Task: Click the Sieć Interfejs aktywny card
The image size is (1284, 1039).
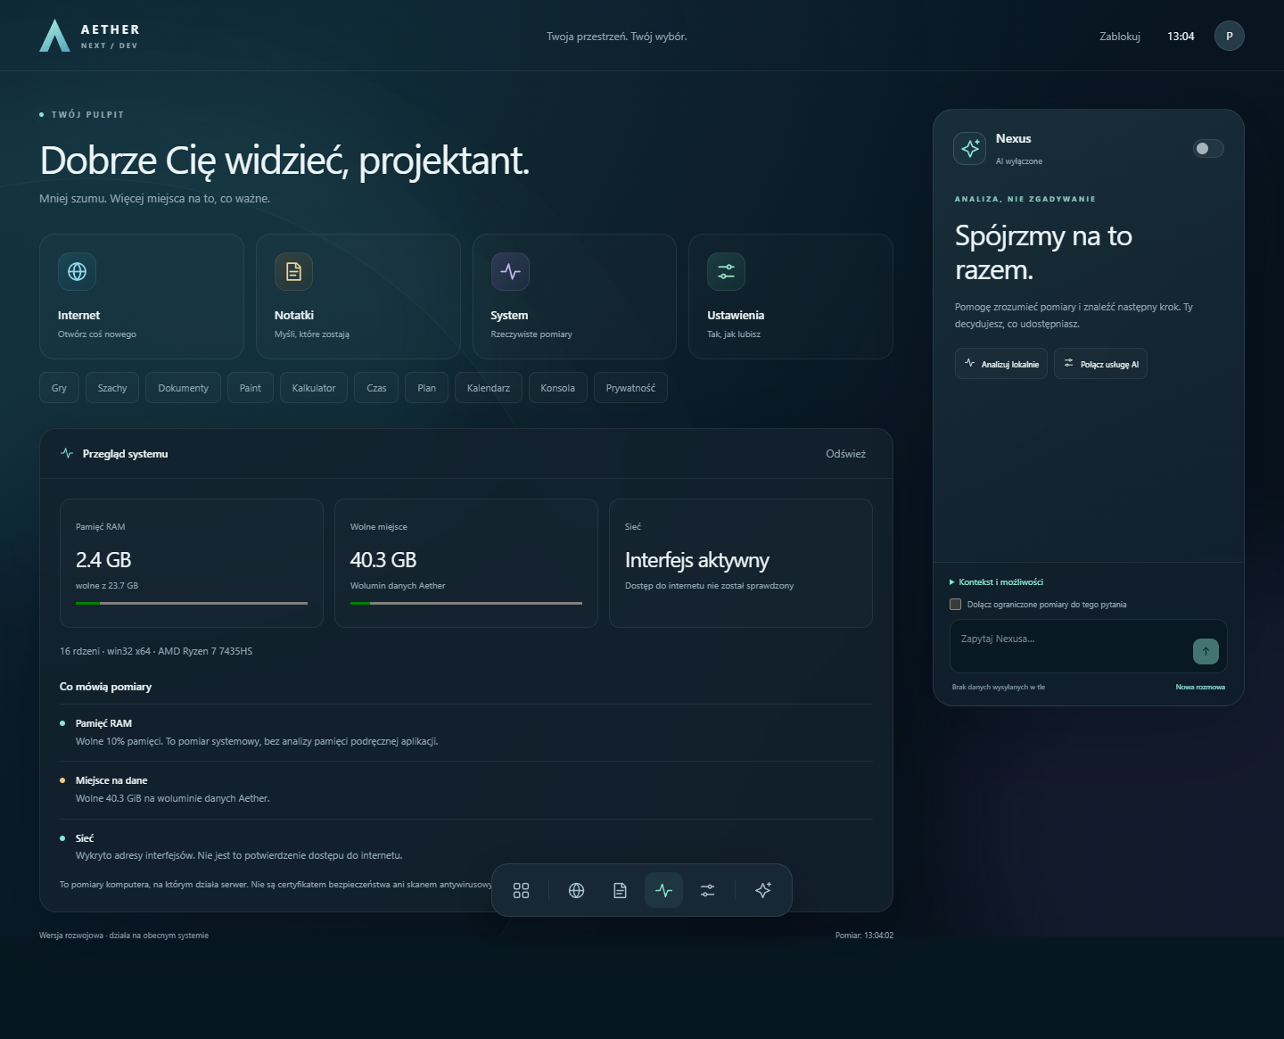Action: pyautogui.click(x=741, y=563)
